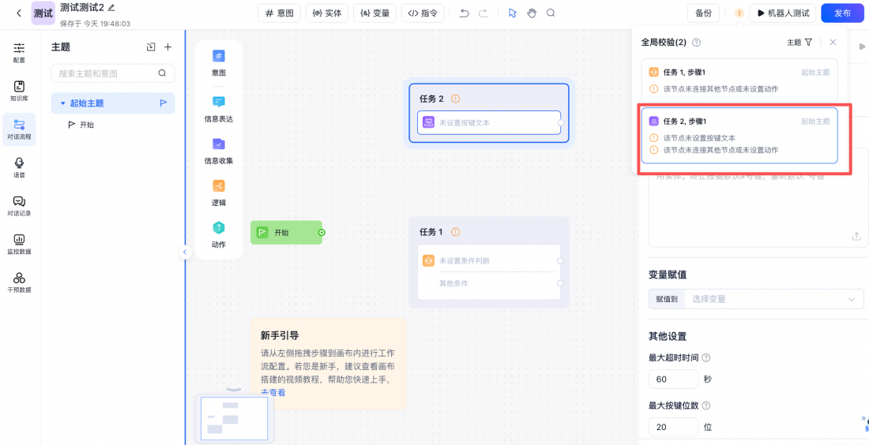Edit the 最大按键位数 field showing 20

coord(673,428)
